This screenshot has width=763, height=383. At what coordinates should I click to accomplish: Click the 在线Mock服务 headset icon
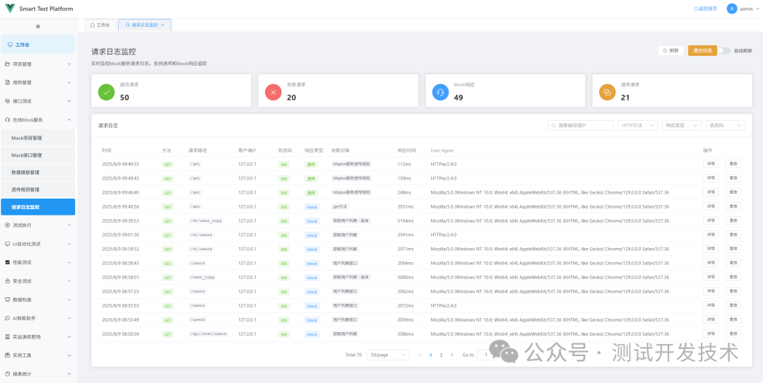pyautogui.click(x=7, y=119)
